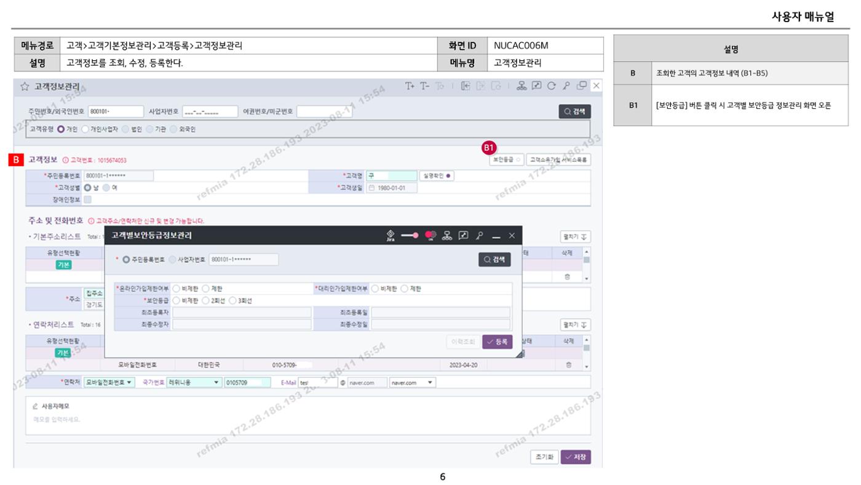Select 주민등록번호 radio in popup

tap(127, 260)
